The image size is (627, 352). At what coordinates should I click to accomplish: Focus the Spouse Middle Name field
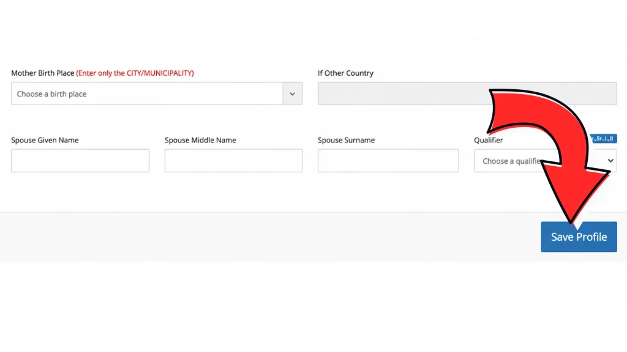pos(233,161)
